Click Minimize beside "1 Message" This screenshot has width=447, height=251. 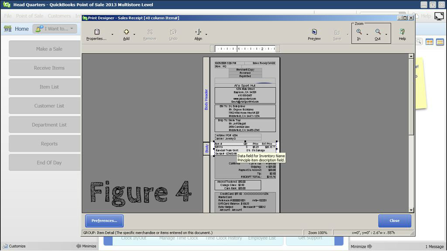point(361,247)
